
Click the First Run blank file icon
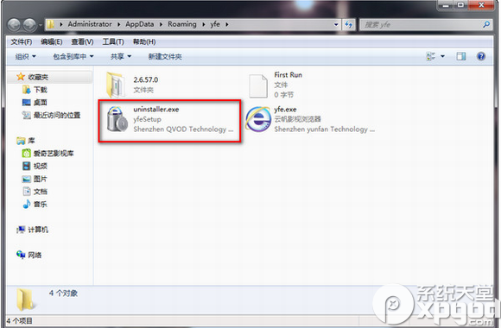point(258,85)
